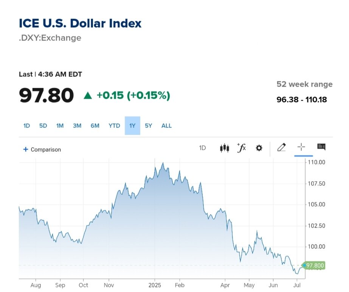The image size is (349, 292).
Task: Show the 5Y time range
Action: (149, 126)
